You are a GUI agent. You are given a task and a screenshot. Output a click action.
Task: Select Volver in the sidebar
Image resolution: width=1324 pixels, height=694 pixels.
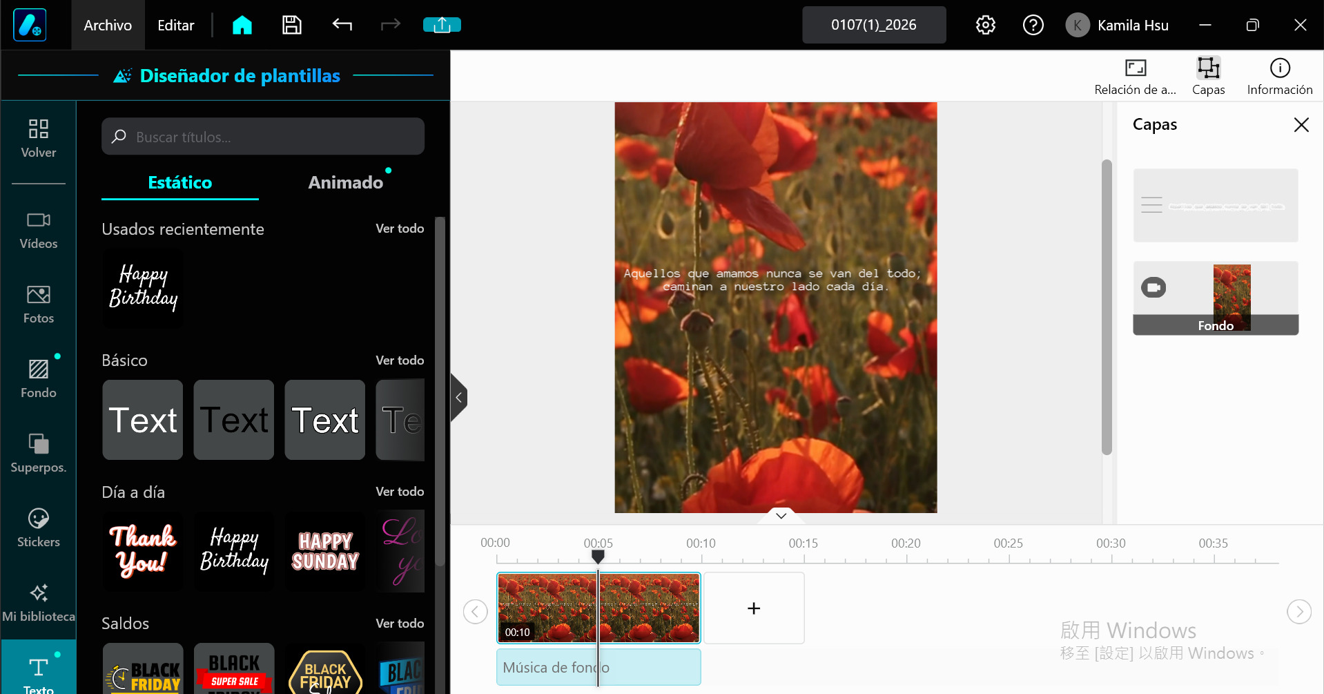coord(39,138)
